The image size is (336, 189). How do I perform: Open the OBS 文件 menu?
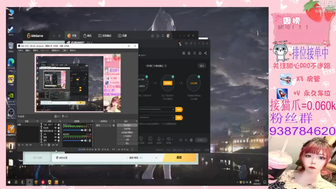coord(20,50)
